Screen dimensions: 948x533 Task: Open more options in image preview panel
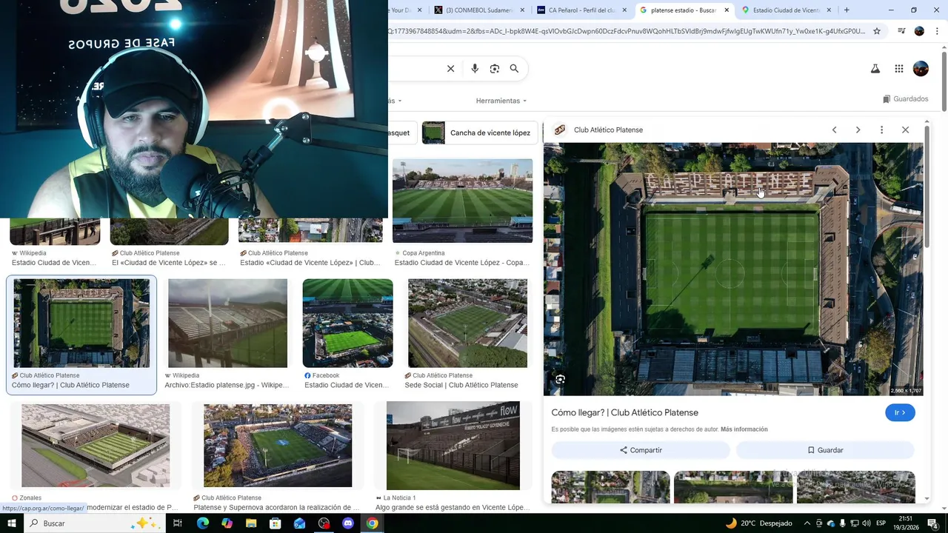coord(881,130)
